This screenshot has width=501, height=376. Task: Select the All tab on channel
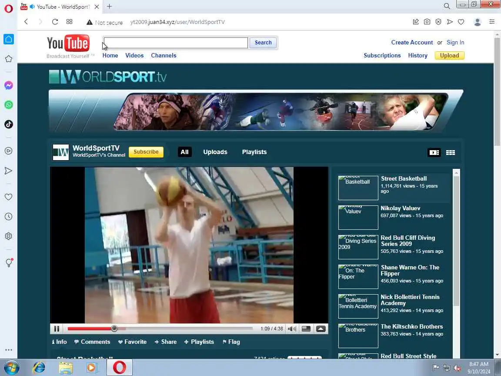[185, 152]
